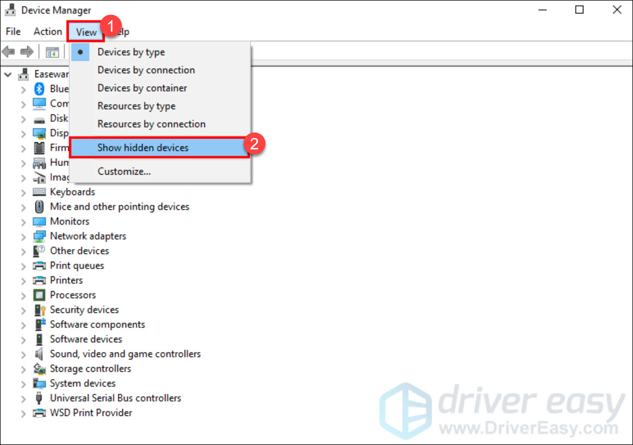
Task: Click the Monitors category icon
Action: tap(39, 221)
